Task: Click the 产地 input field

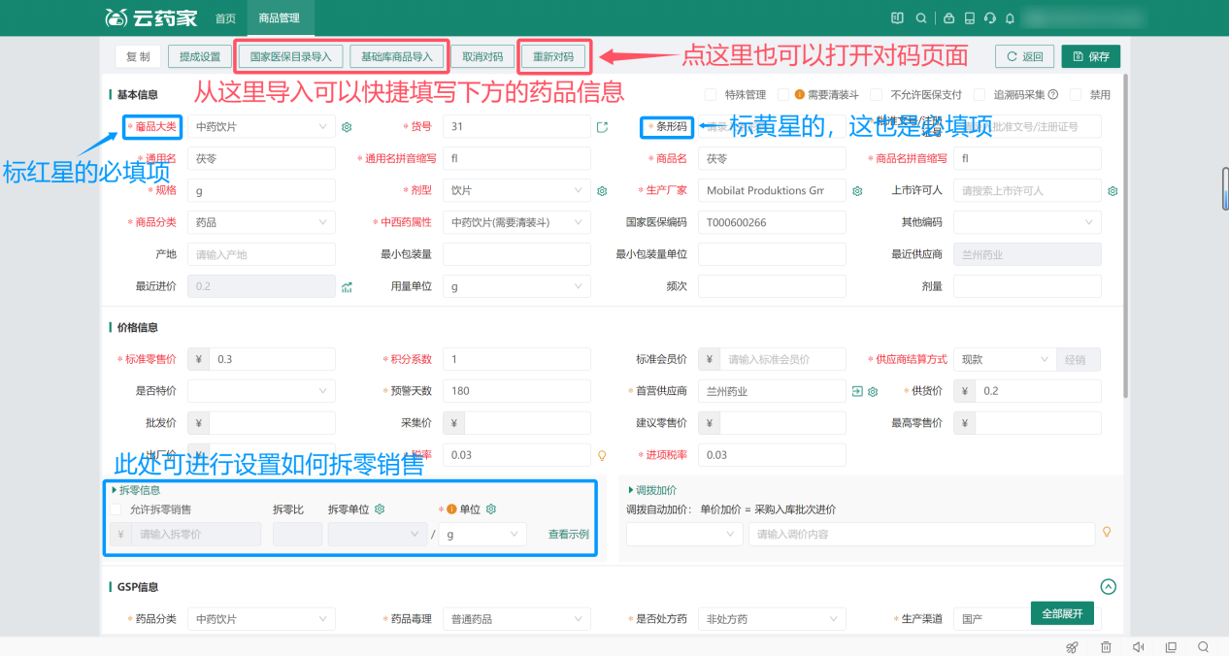Action: pos(261,254)
